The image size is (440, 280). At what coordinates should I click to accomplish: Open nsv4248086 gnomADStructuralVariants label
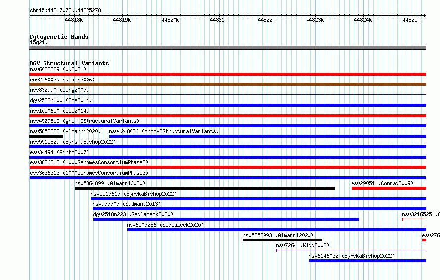tap(164, 131)
